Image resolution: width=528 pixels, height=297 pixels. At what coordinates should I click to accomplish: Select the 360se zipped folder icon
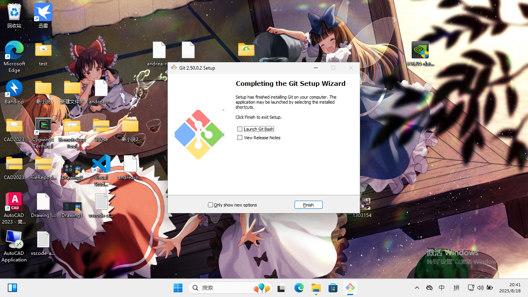[x=101, y=130]
